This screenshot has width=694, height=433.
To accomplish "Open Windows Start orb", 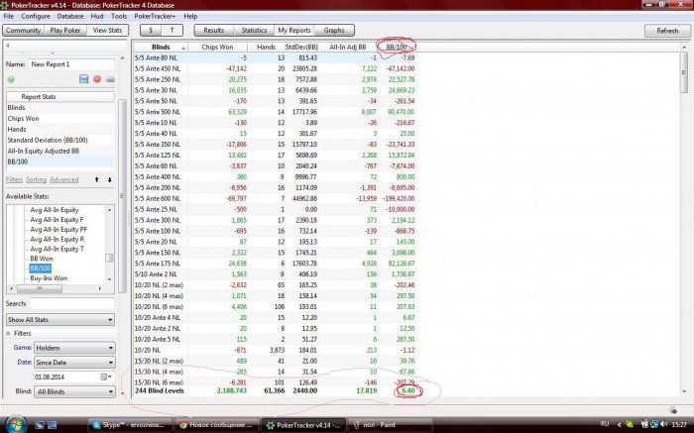I will 15,424.
